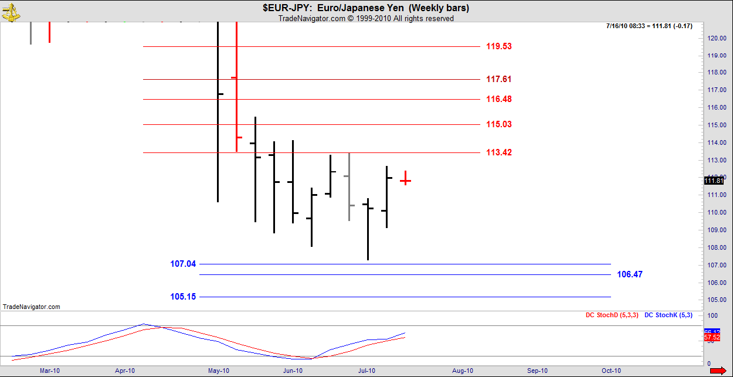The height and width of the screenshot is (377, 733).
Task: Click the 113.42 red level label
Action: 498,152
